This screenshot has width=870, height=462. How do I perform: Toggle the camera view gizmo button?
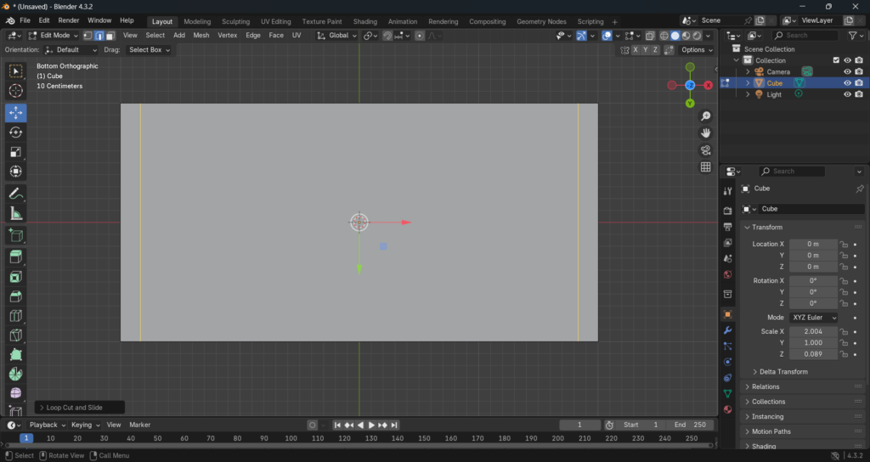[705, 150]
